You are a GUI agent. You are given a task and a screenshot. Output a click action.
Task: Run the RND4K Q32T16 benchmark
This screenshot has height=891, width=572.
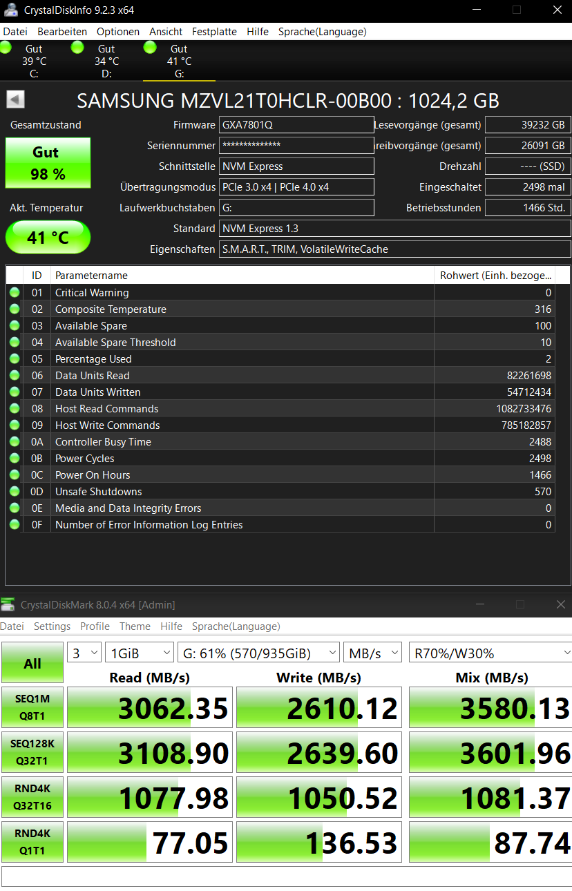tap(32, 797)
